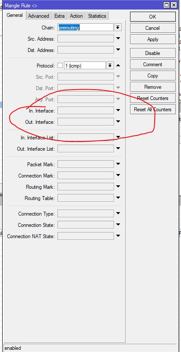
Task: Switch to the Statistics tab
Action: [97, 16]
